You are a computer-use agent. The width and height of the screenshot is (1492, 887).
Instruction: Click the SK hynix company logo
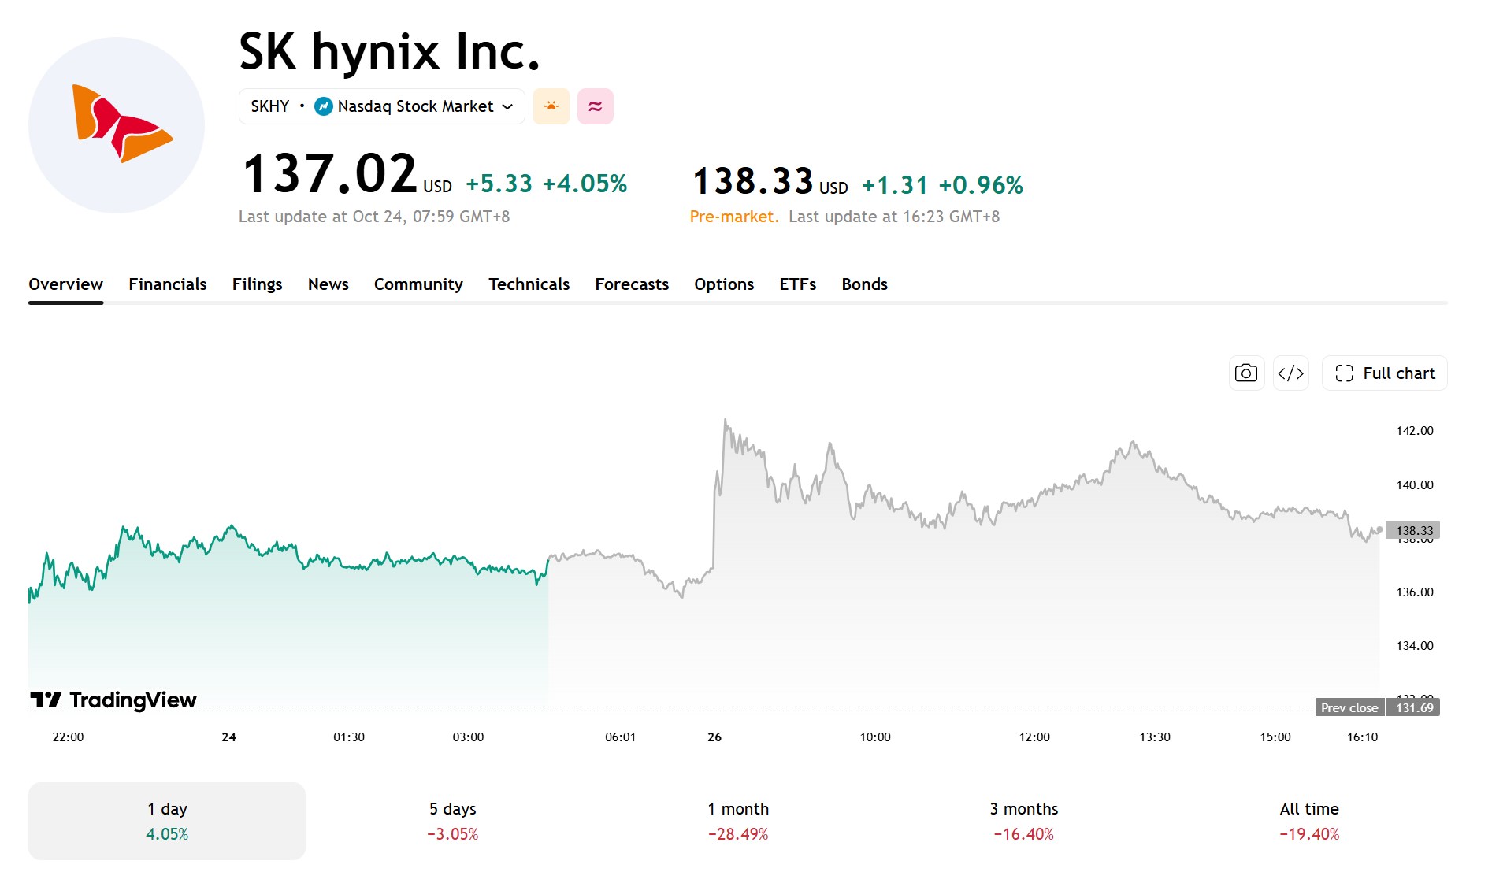(117, 124)
